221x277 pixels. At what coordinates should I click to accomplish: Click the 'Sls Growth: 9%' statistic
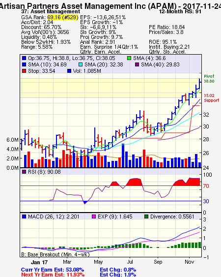pos(98,32)
